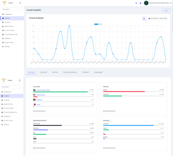Click the purple Windows progress bar
The image size is (173, 156).
(x=40, y=130)
